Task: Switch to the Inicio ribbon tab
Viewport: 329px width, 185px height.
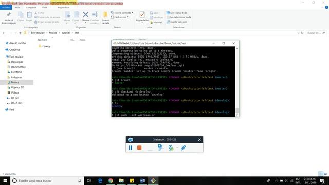Action: click(17, 7)
